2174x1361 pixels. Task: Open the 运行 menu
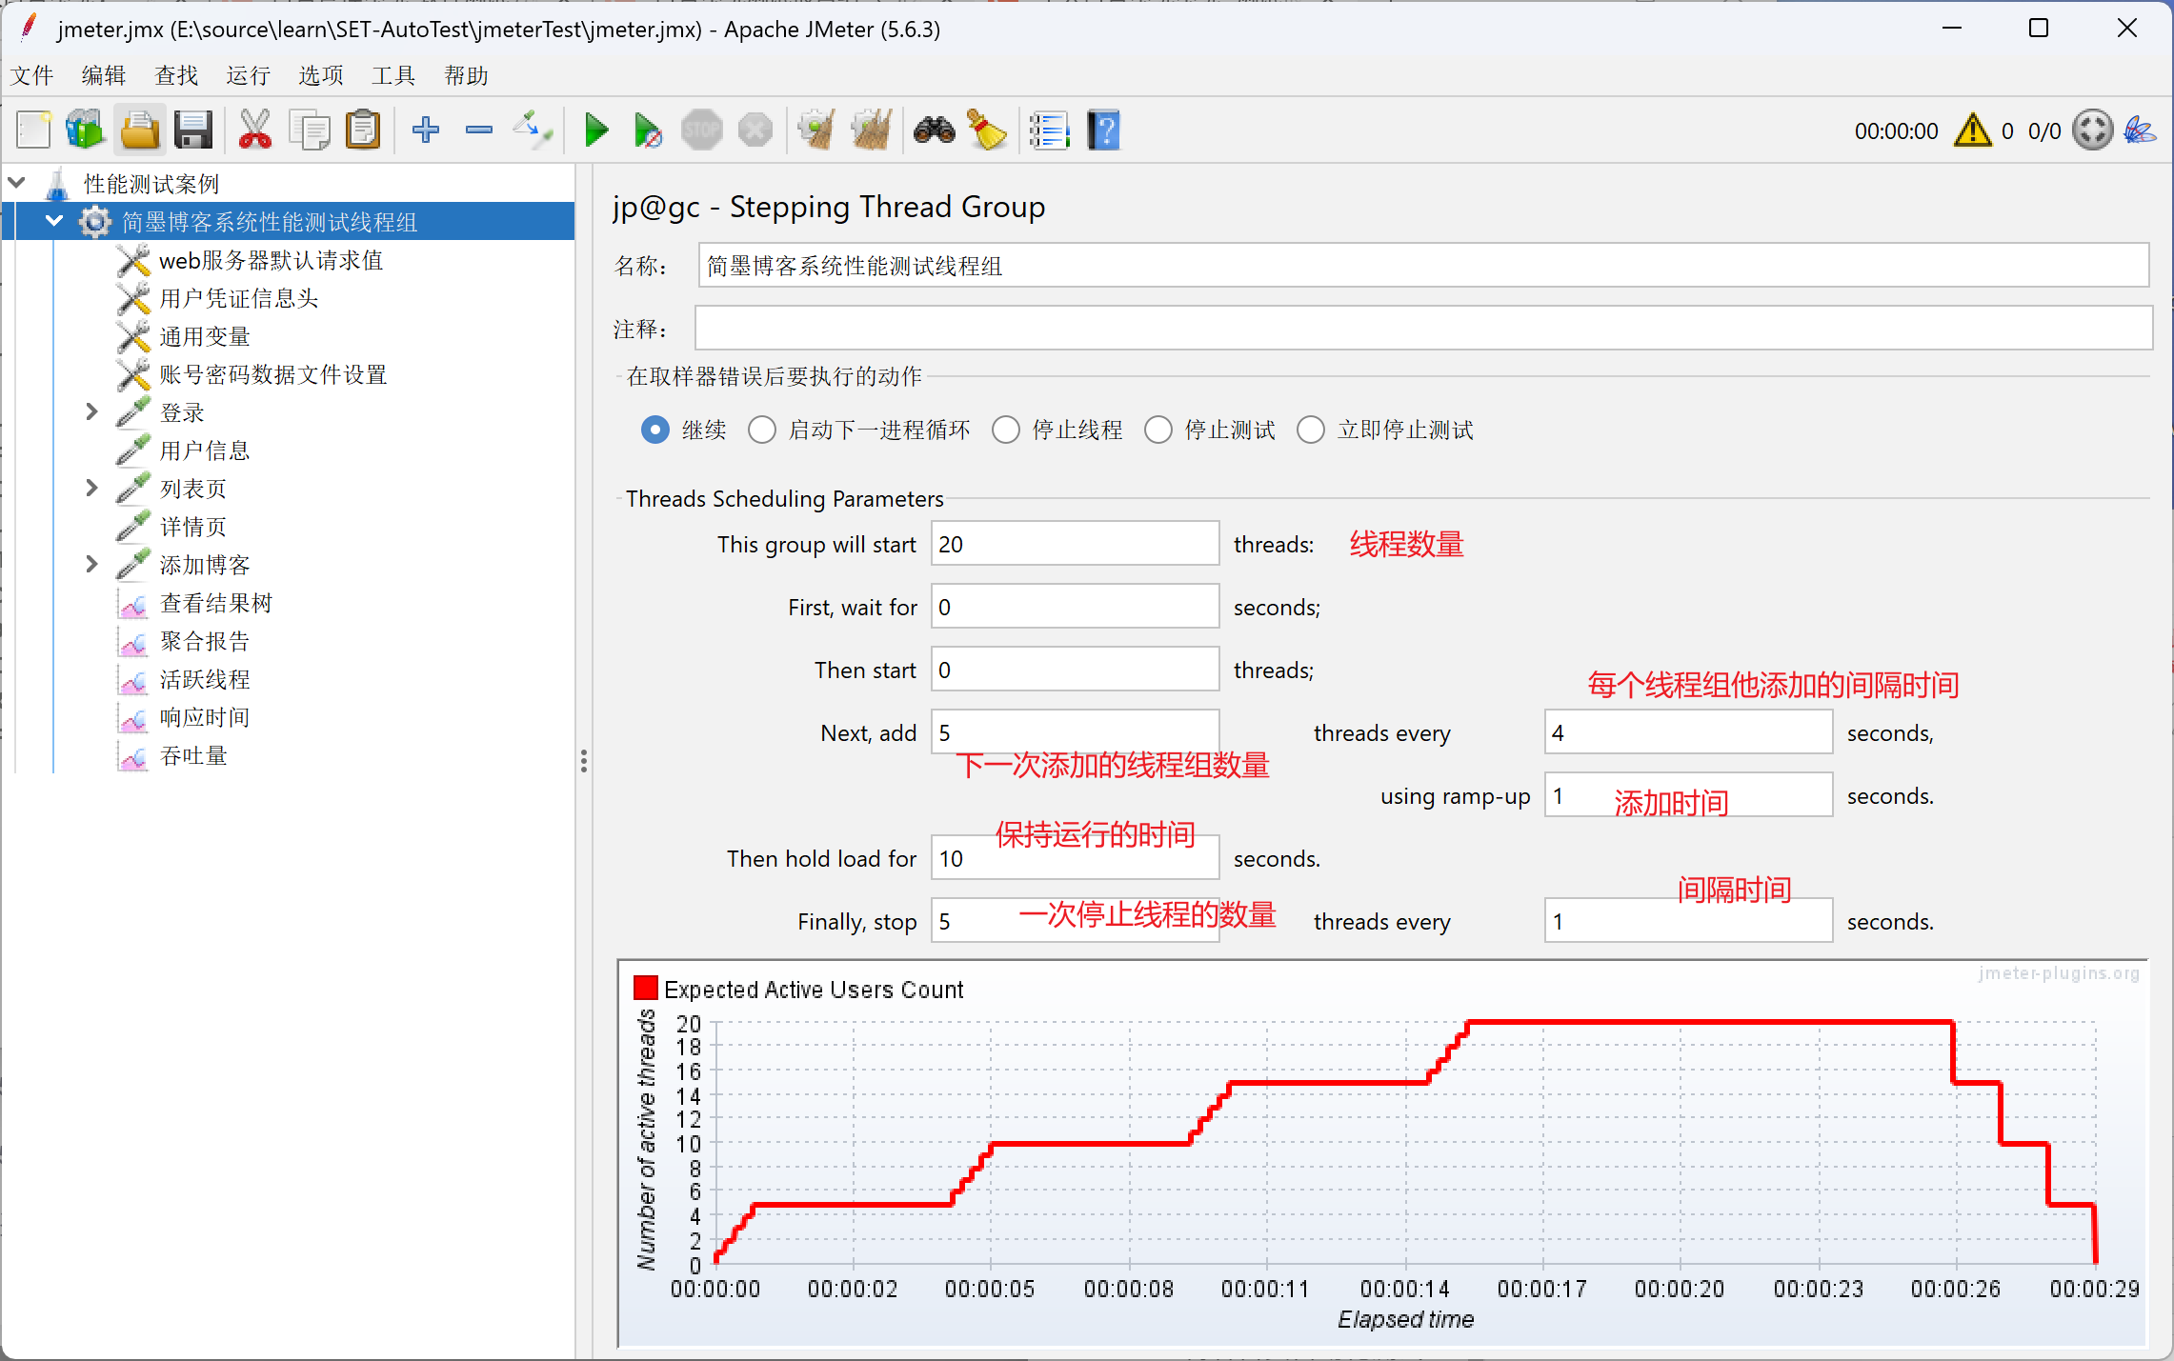249,75
